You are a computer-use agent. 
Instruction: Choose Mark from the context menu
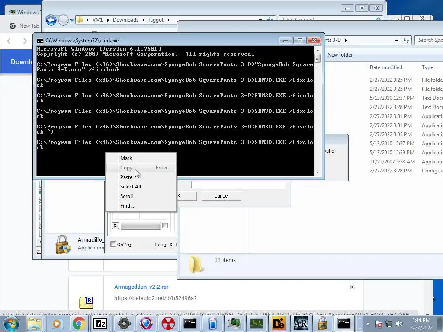141,158
